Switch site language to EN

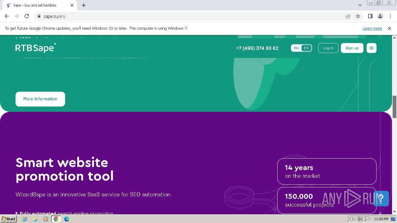pyautogui.click(x=306, y=48)
